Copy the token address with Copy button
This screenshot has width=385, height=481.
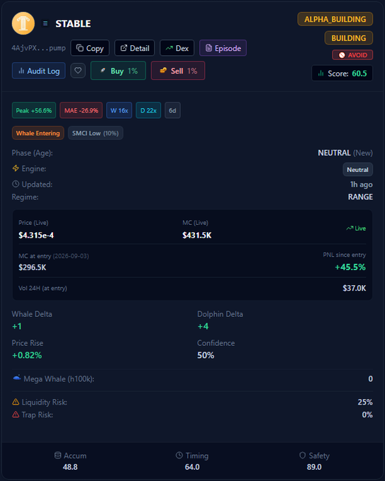[x=90, y=48]
